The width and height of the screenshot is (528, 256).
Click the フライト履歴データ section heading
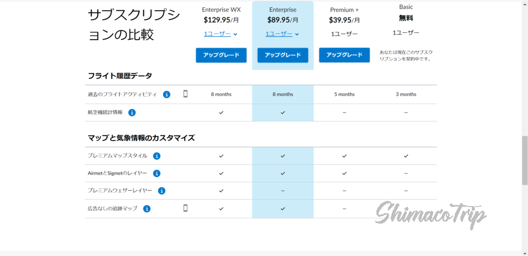tap(120, 76)
